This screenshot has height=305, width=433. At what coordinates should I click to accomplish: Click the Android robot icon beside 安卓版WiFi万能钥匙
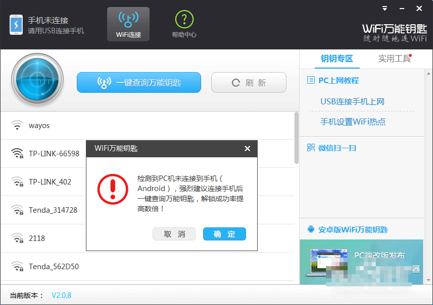312,229
